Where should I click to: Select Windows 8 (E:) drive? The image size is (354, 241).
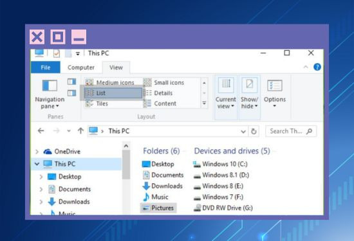[x=218, y=186]
